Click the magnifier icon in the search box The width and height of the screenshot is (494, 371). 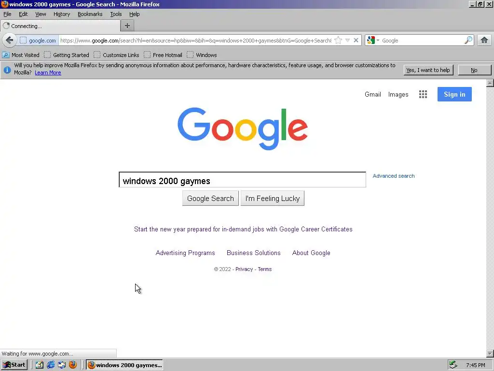pos(468,41)
